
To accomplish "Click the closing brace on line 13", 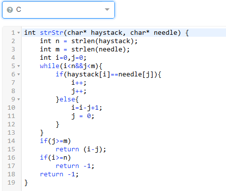I will 42,133.
